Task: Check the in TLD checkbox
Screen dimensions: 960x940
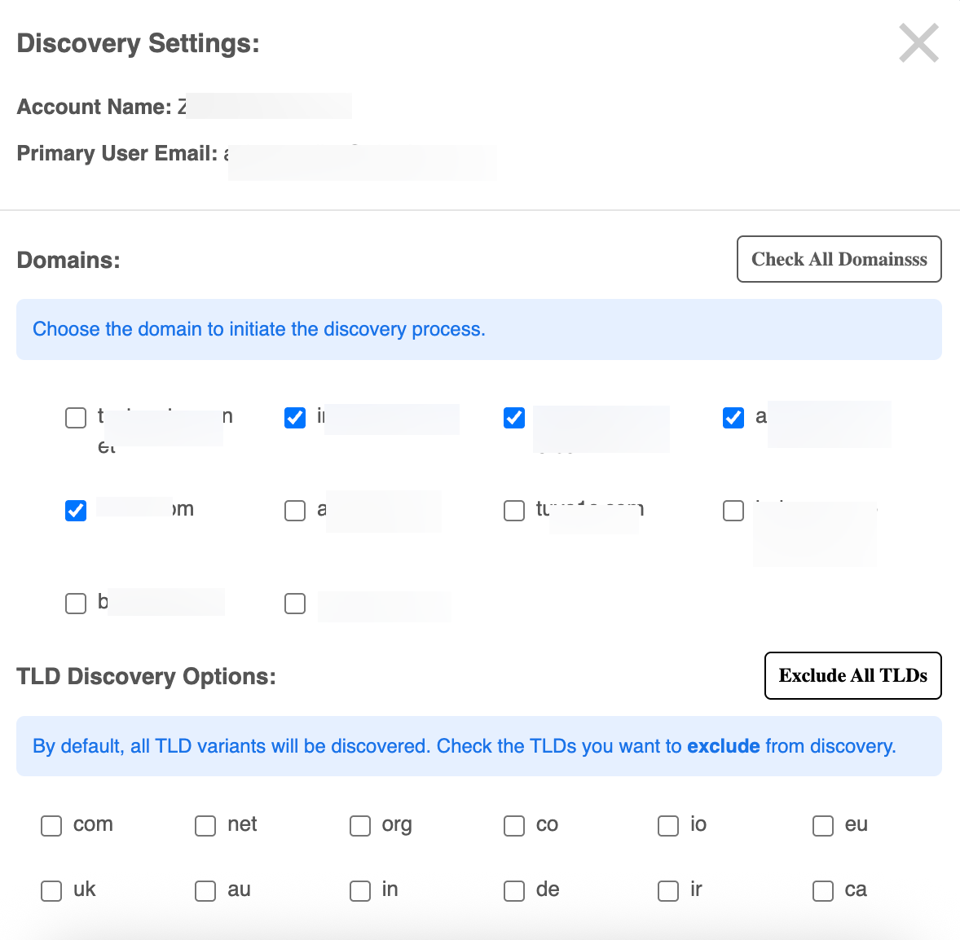Action: (360, 891)
